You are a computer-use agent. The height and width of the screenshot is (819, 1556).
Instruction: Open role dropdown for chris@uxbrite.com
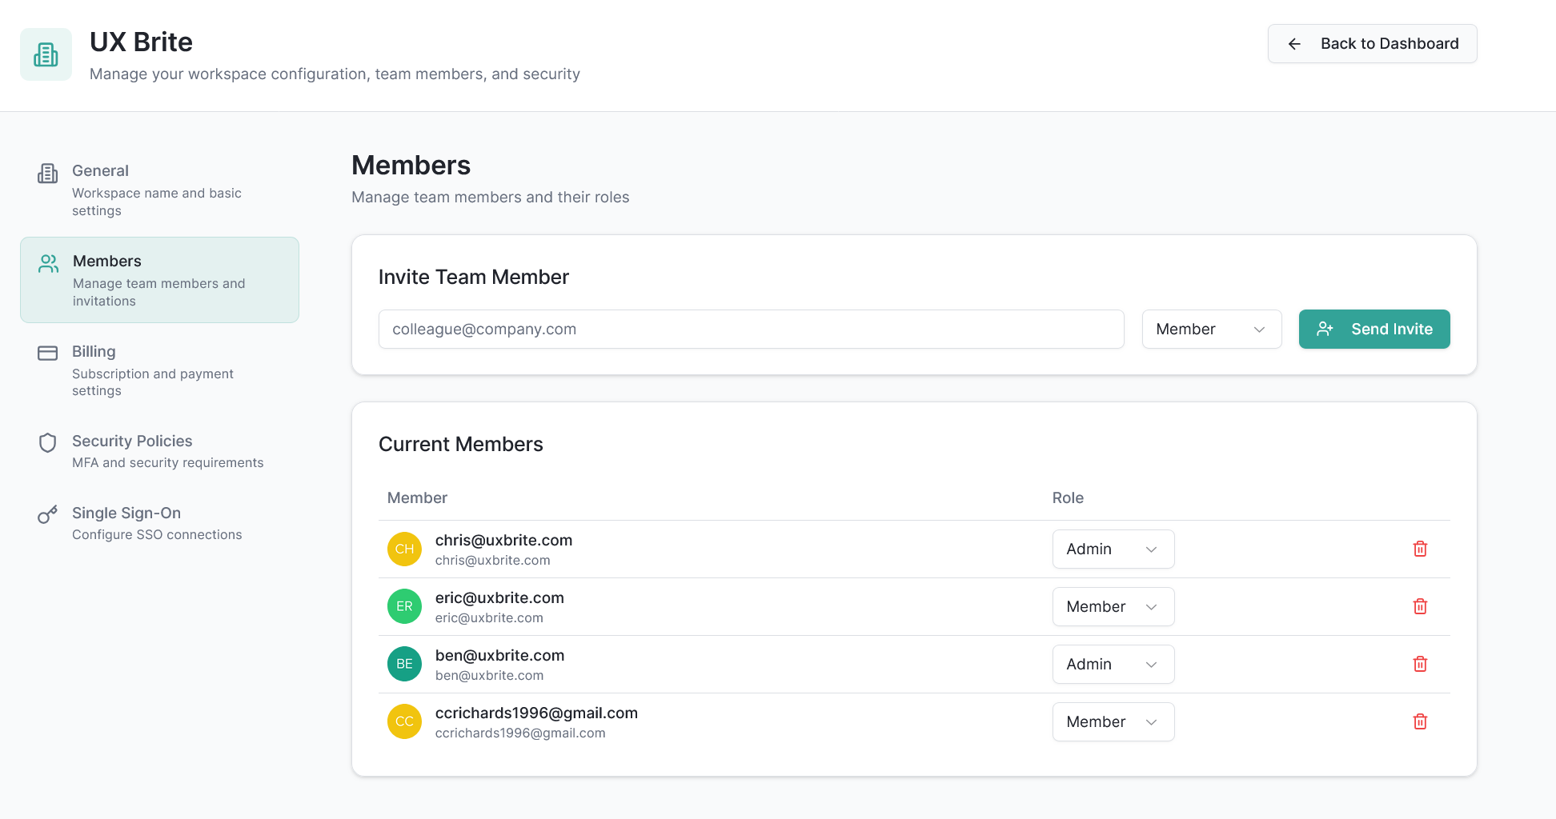[x=1113, y=549]
